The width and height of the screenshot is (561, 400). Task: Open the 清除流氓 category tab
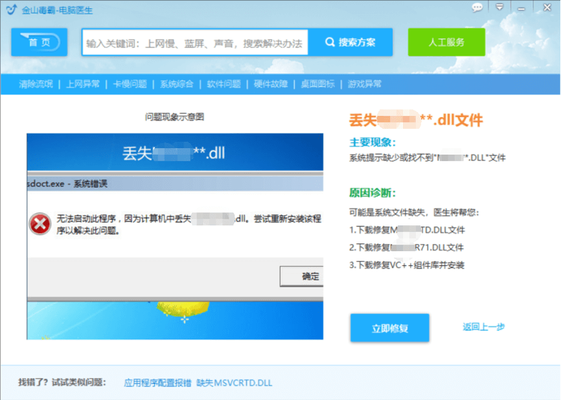(x=36, y=84)
